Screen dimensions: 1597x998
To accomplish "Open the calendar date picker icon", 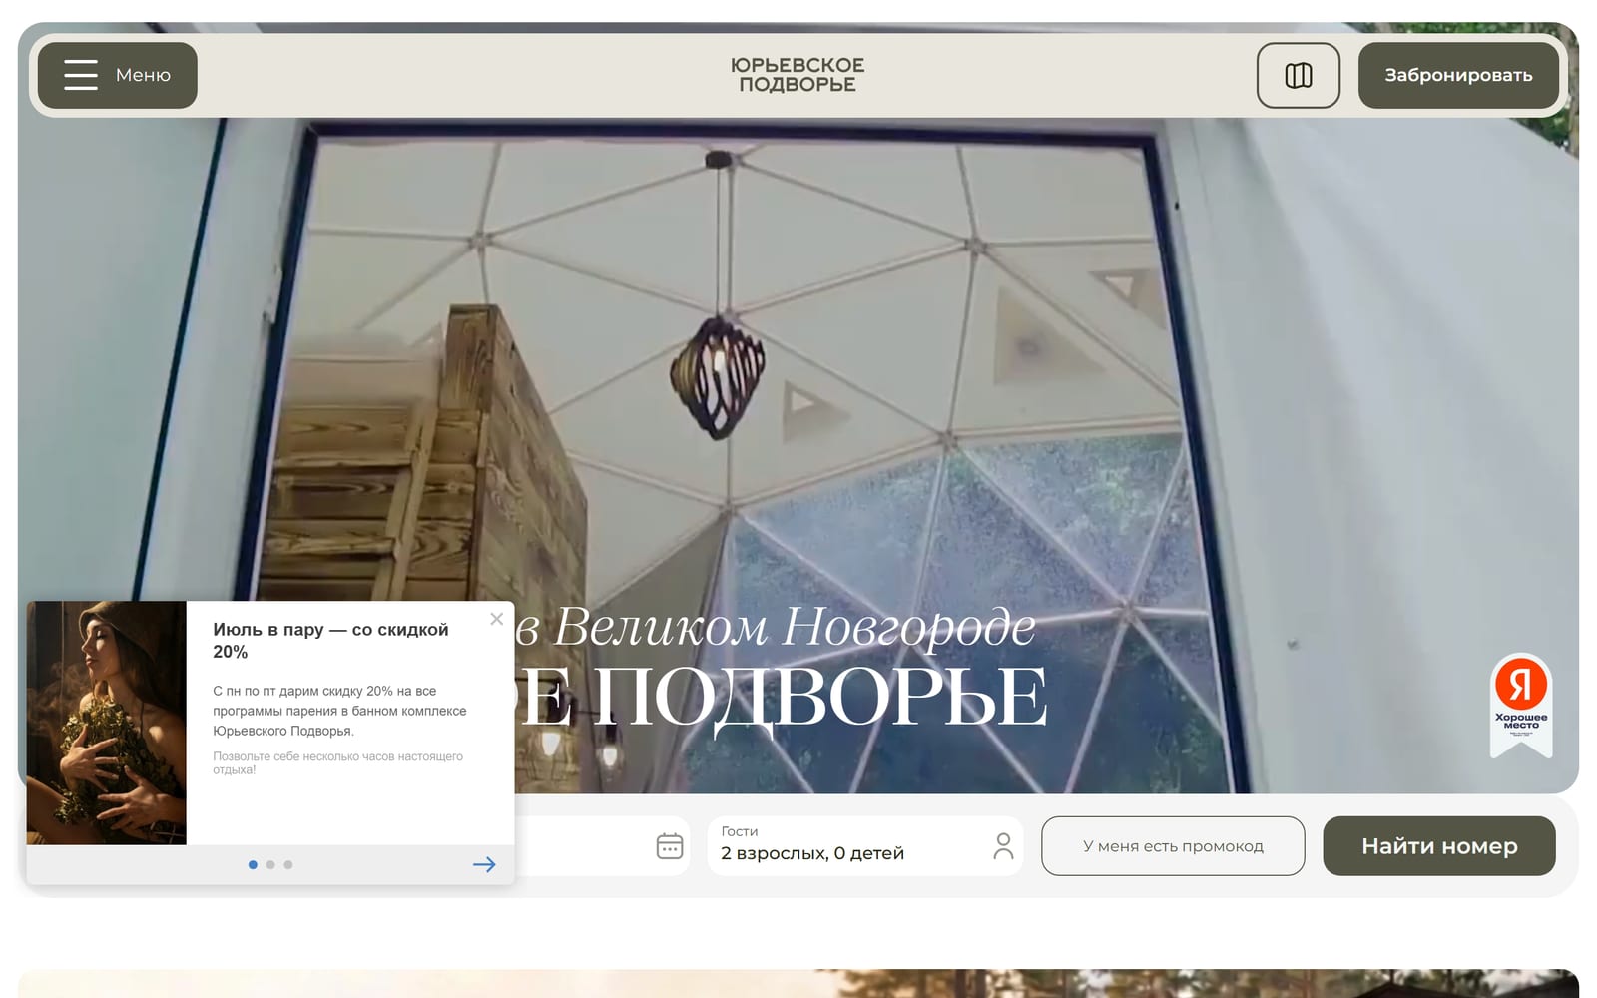I will pos(670,846).
